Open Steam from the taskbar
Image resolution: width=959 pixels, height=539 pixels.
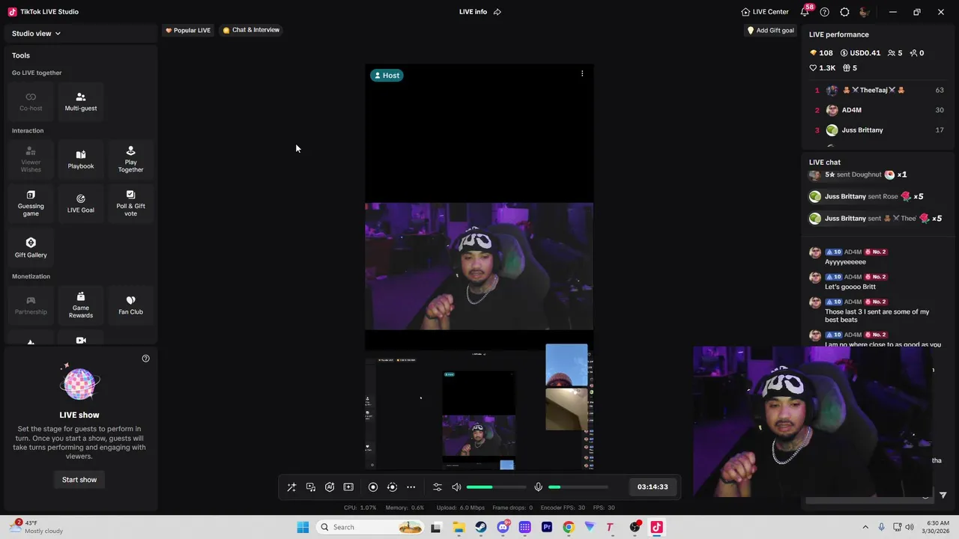[x=481, y=527]
